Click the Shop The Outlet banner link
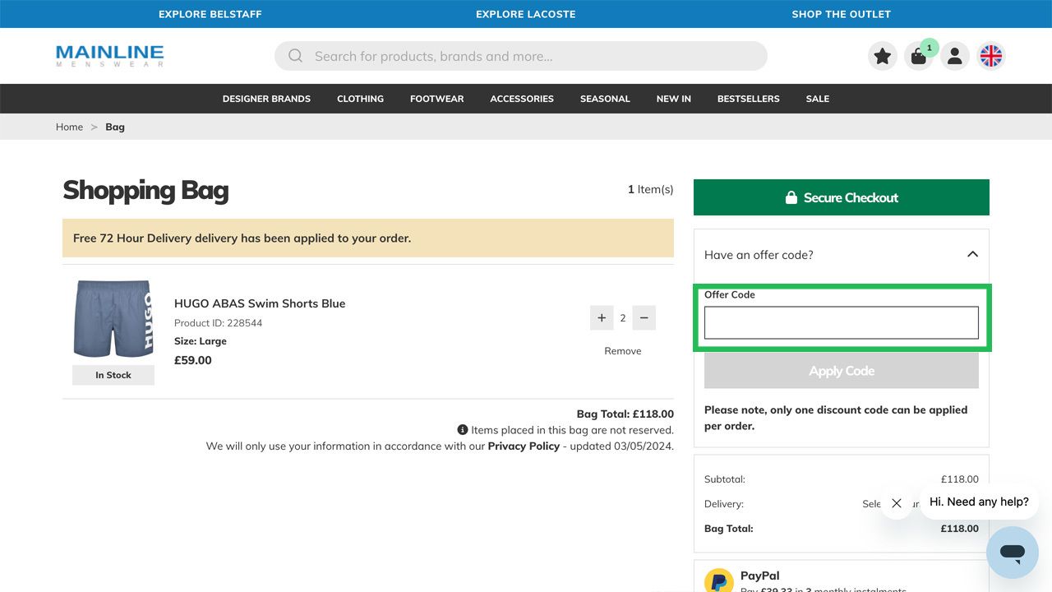The width and height of the screenshot is (1052, 592). [842, 14]
